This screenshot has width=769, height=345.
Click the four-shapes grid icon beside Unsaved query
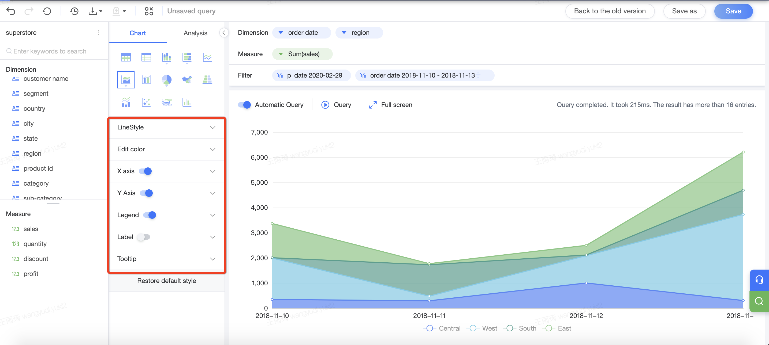(149, 11)
